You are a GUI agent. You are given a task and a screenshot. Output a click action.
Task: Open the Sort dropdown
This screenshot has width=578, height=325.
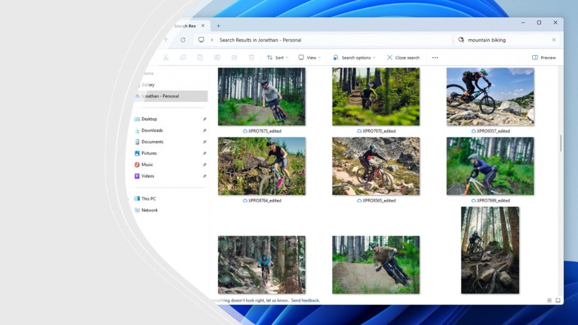click(278, 57)
